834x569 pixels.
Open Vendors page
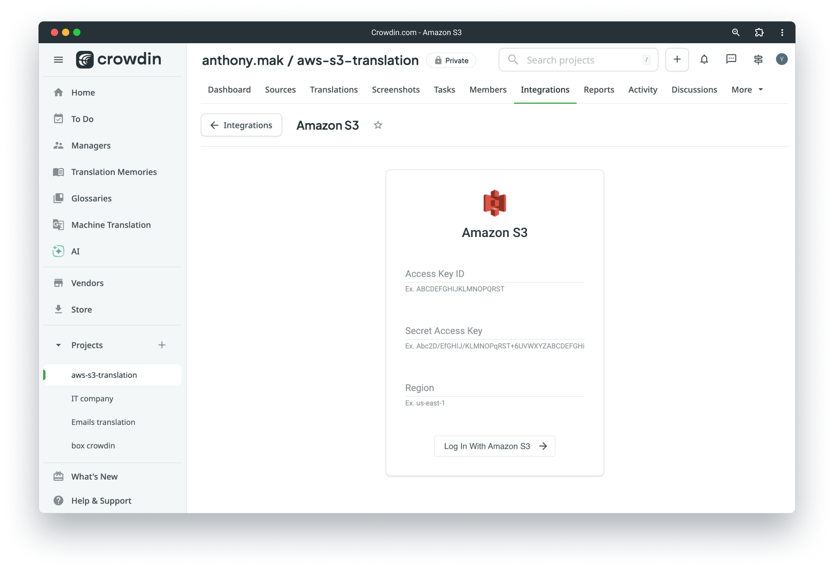(112, 283)
